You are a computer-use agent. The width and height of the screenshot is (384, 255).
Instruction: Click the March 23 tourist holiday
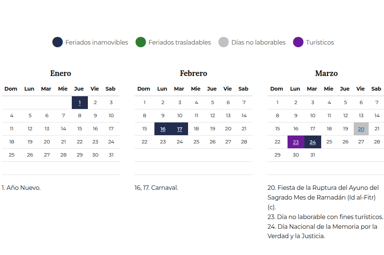296,142
